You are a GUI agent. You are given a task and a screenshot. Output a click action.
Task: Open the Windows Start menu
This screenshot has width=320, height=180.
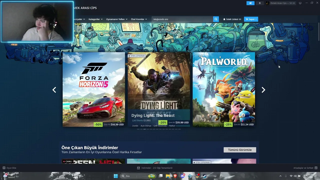pyautogui.click(x=116, y=176)
